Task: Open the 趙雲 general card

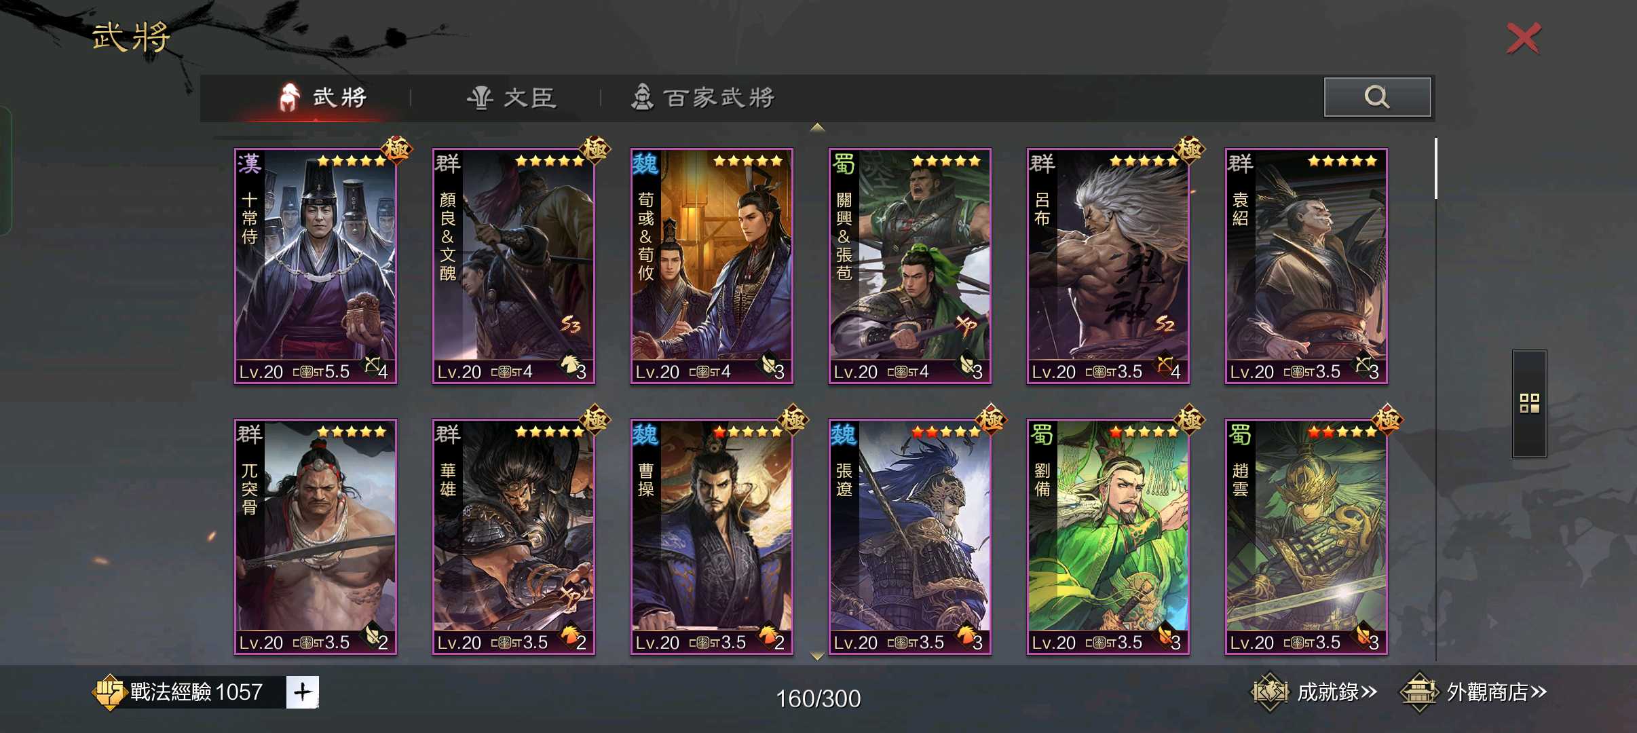Action: click(1306, 537)
